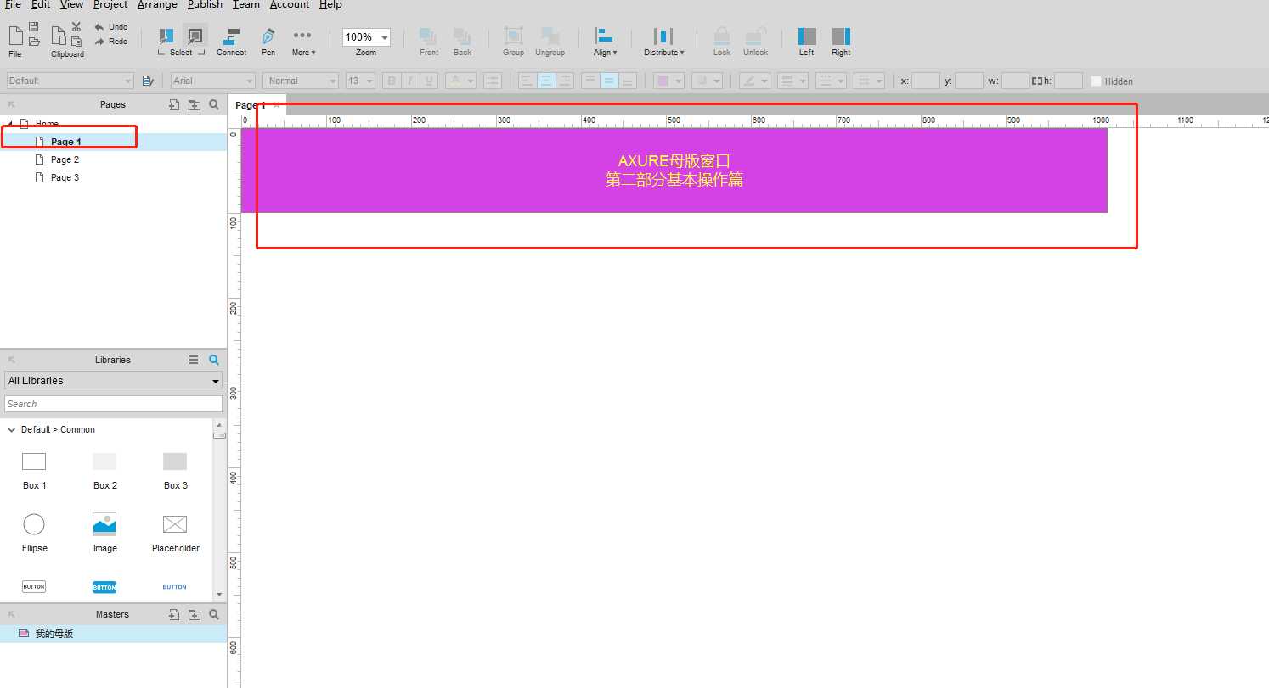Click the x position input field
The image size is (1269, 688).
pyautogui.click(x=925, y=81)
